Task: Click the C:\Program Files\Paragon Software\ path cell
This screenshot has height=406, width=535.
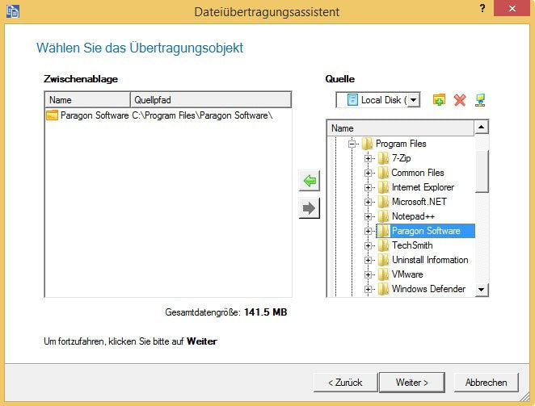Action: 202,115
